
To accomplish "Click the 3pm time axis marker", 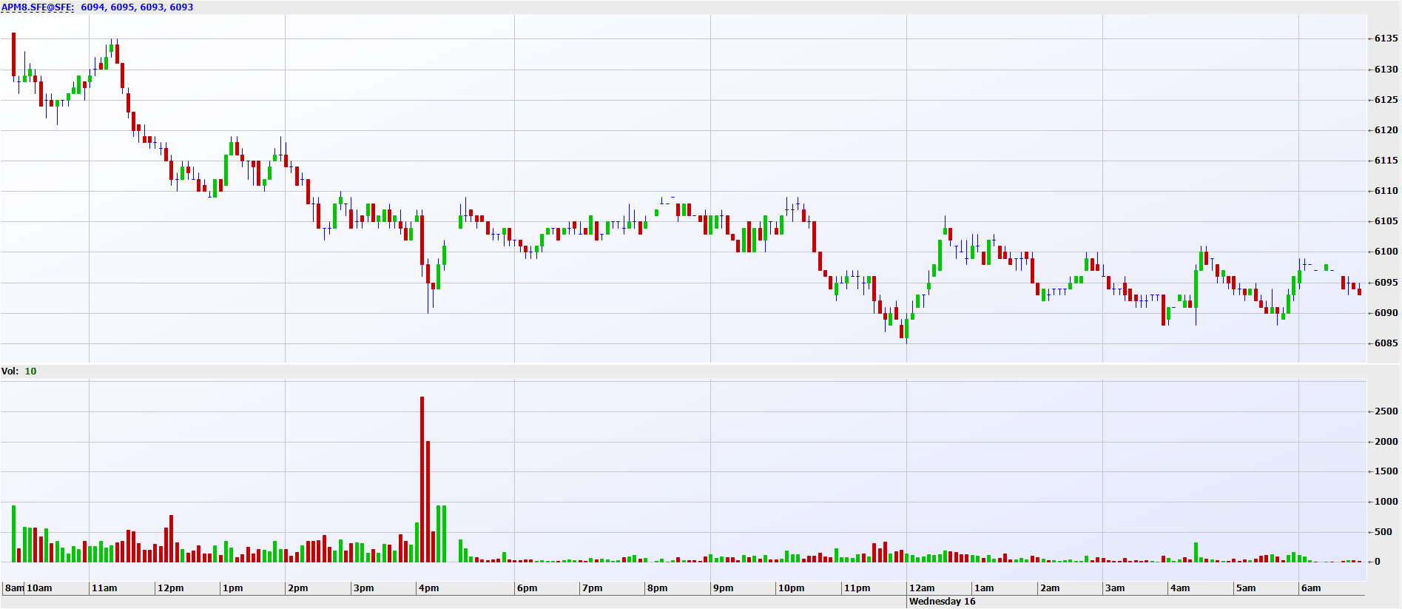I will click(364, 588).
